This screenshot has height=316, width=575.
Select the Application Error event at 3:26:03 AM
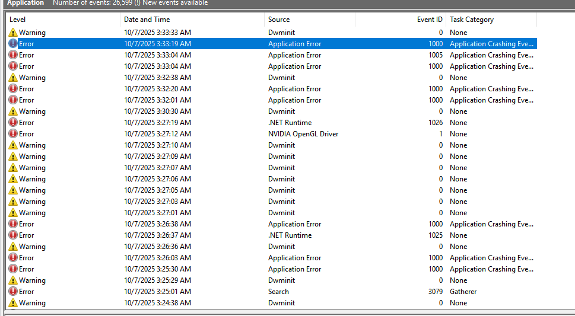pos(294,258)
